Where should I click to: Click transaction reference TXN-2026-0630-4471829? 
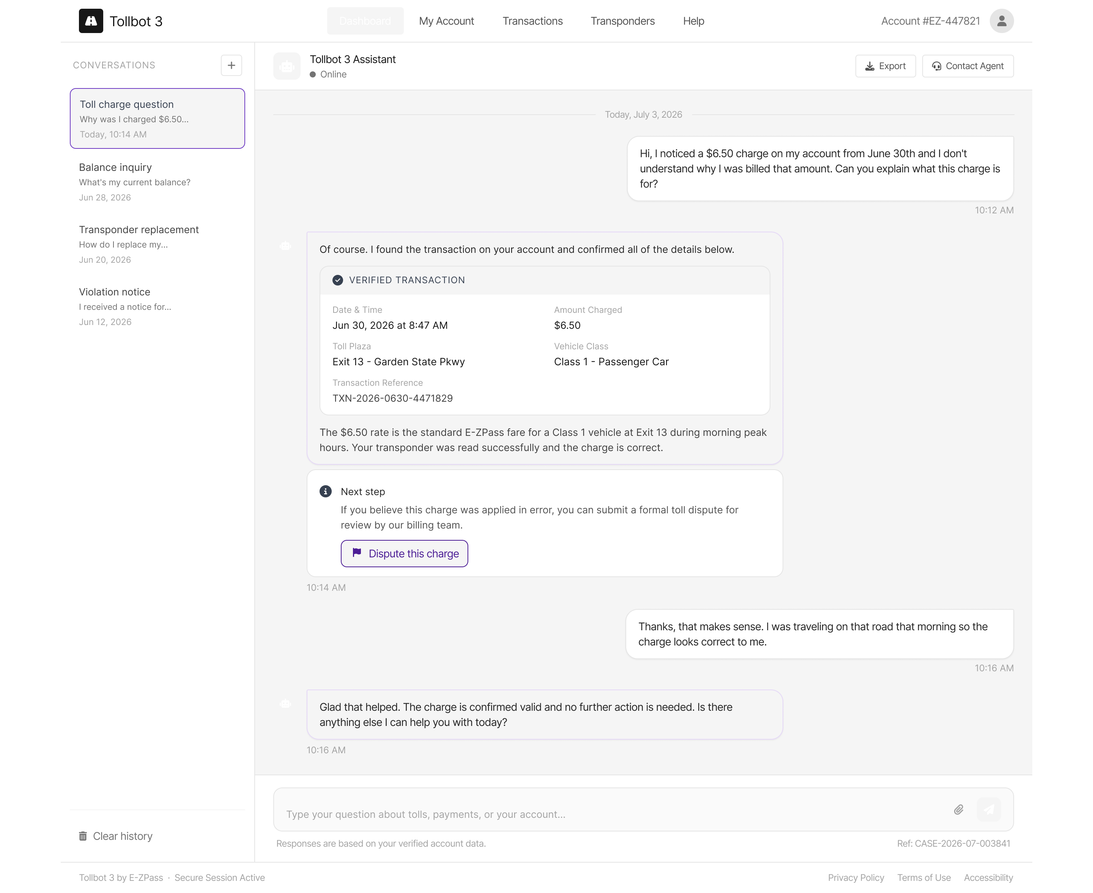click(392, 398)
